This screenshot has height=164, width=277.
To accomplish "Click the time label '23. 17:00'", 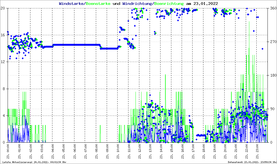I will (x=193, y=151).
